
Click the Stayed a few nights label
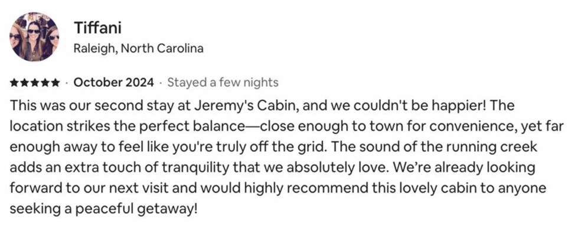(x=223, y=82)
